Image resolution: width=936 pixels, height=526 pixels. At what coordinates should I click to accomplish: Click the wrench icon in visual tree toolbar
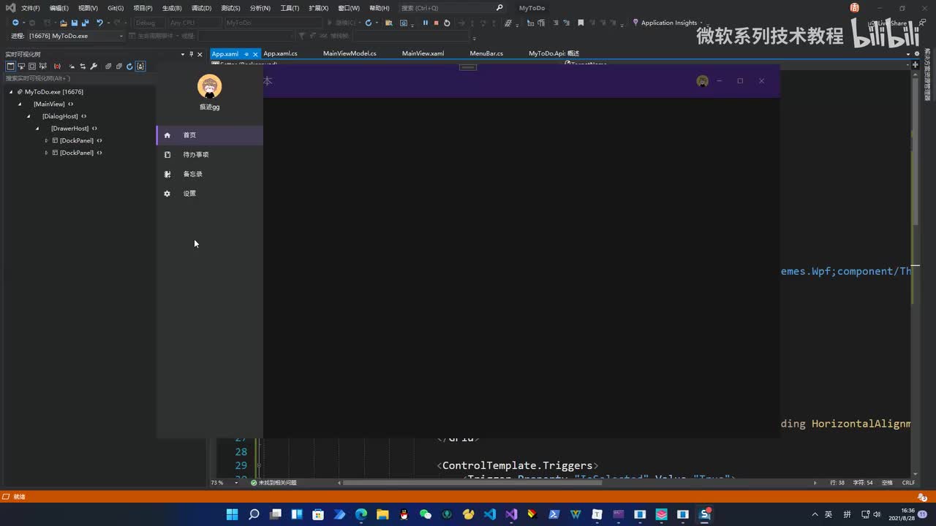(x=94, y=66)
